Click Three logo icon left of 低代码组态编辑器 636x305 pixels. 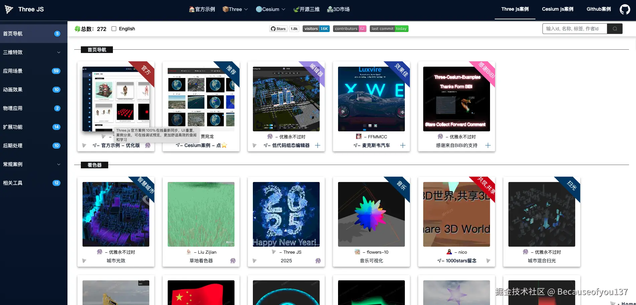pos(255,145)
